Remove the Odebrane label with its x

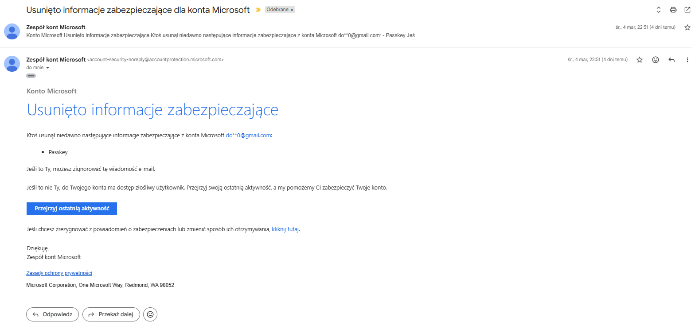(x=292, y=10)
